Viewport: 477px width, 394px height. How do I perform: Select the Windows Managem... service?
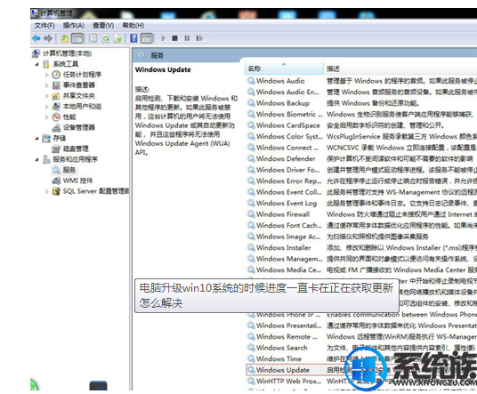289,259
